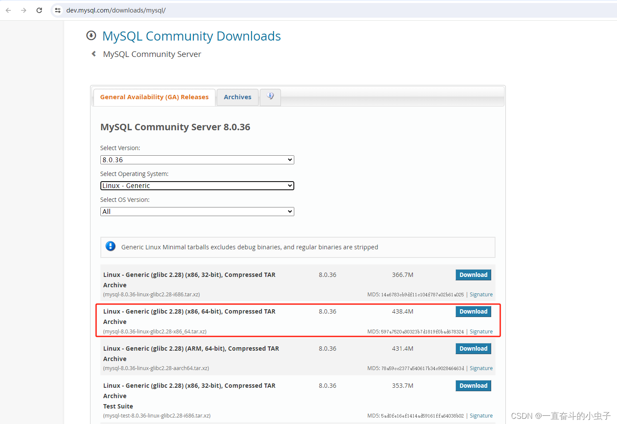617x424 pixels.
Task: Download the 32-bit Test Suite 353.7M archive
Action: 473,386
